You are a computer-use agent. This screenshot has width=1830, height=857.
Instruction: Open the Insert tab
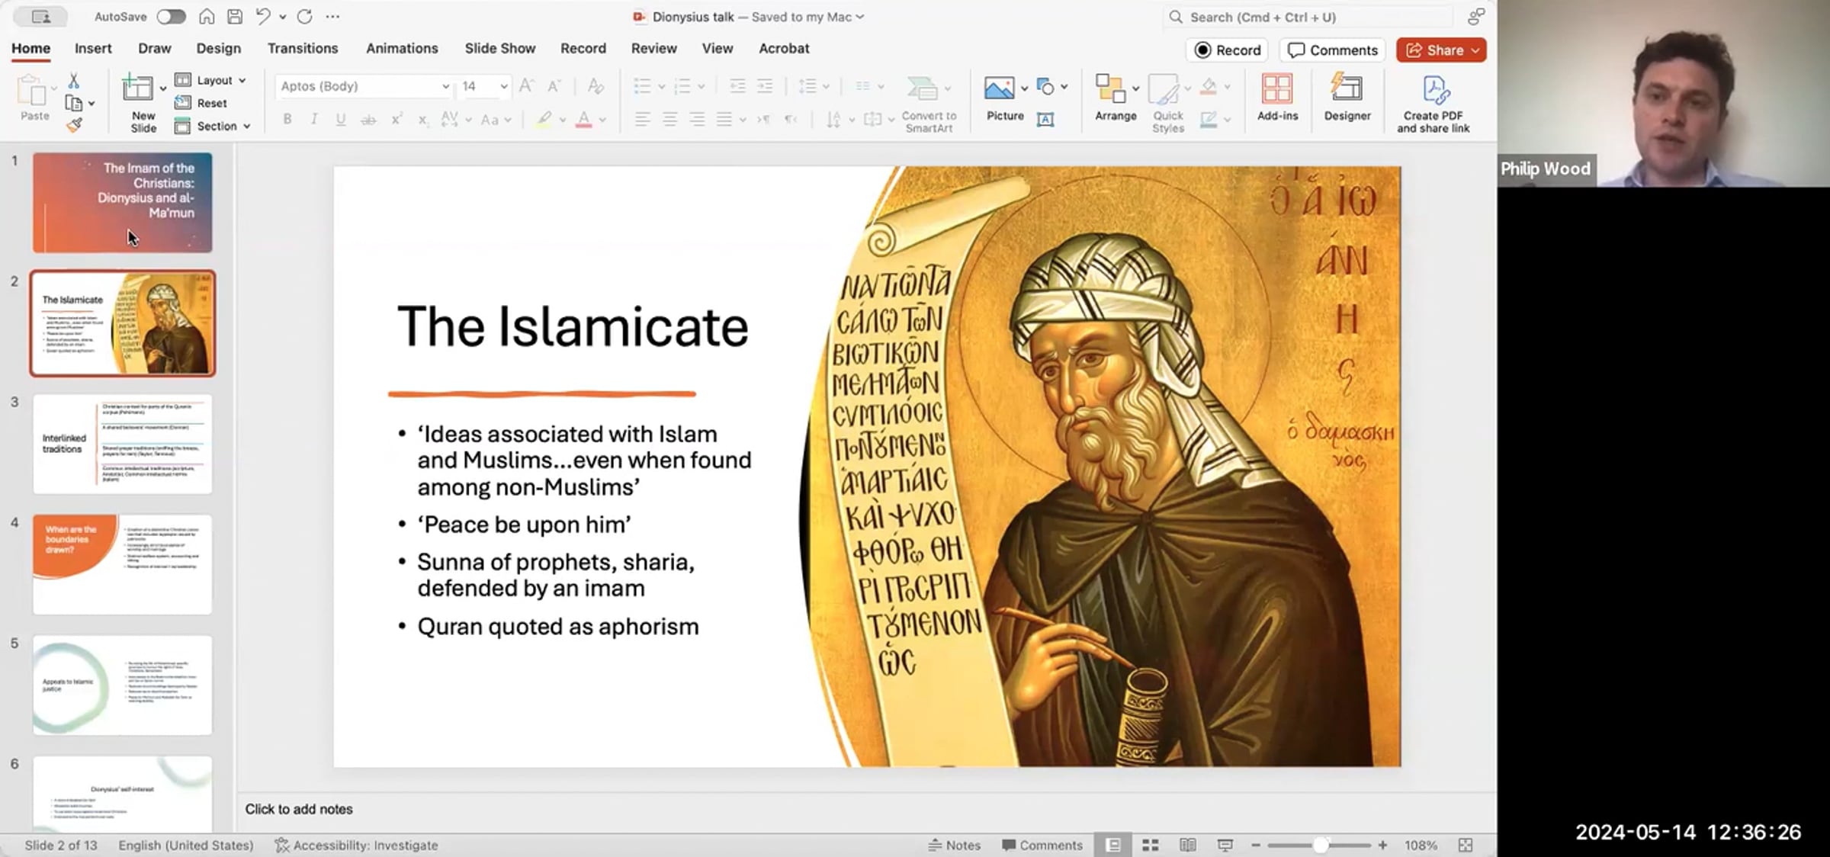tap(93, 48)
